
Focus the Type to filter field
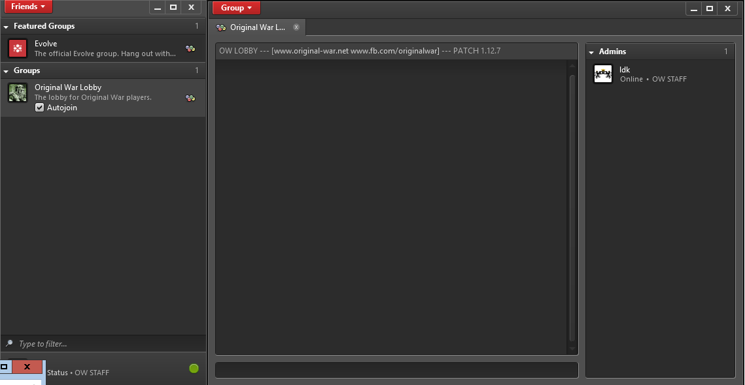[103, 344]
